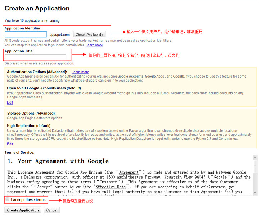Click the underlined Customer term in license
The height and width of the screenshot is (216, 270).
click(108, 182)
